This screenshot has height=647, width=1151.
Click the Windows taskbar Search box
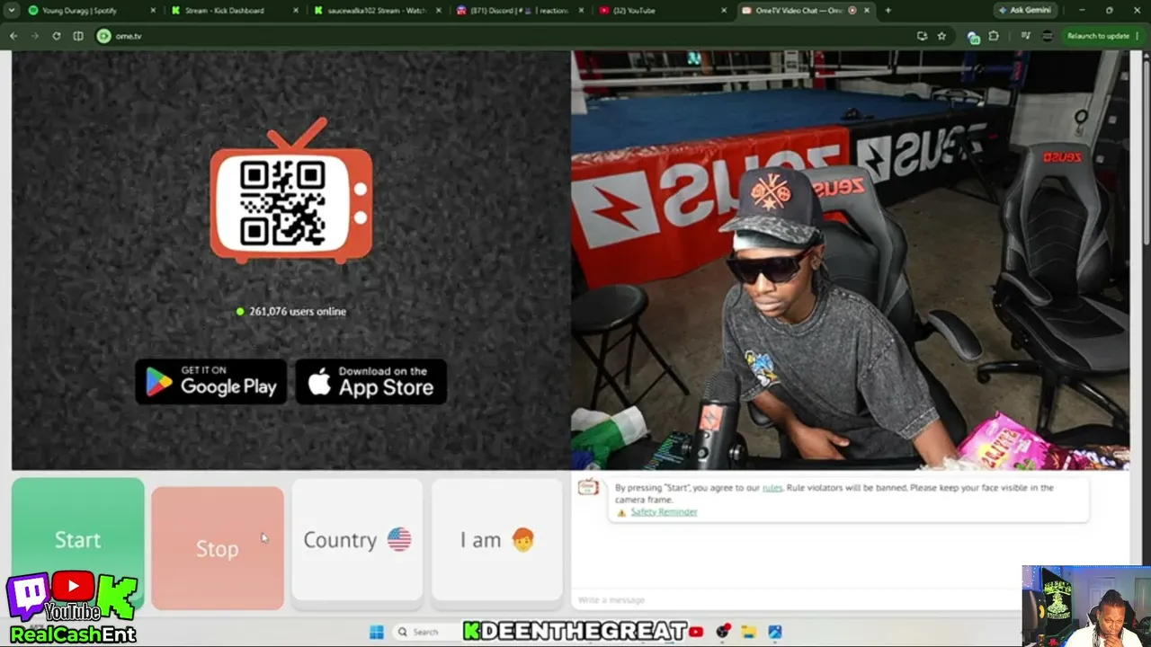pos(424,632)
